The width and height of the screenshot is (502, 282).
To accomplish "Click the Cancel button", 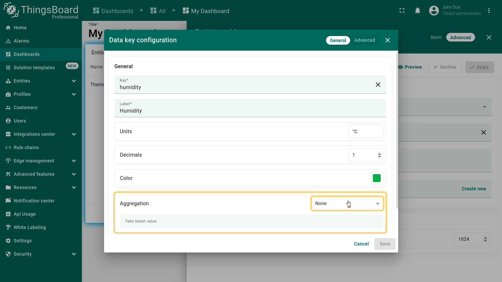I will [x=361, y=244].
